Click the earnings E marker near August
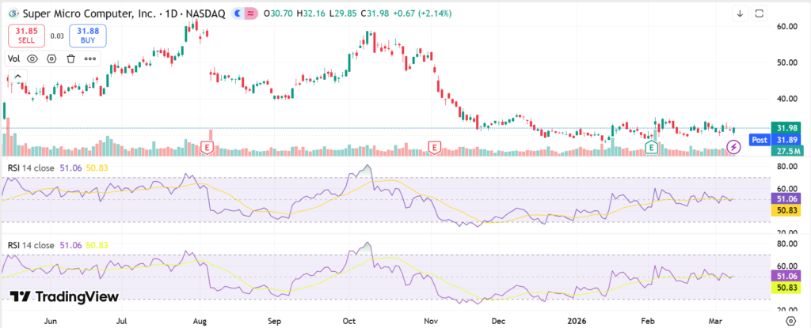Viewport: 811px width, 328px height. pos(208,147)
